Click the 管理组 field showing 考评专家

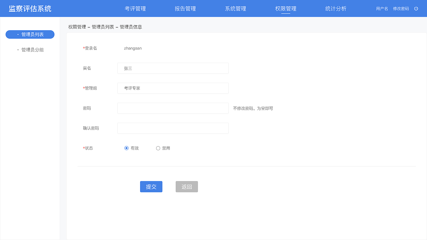(x=173, y=88)
